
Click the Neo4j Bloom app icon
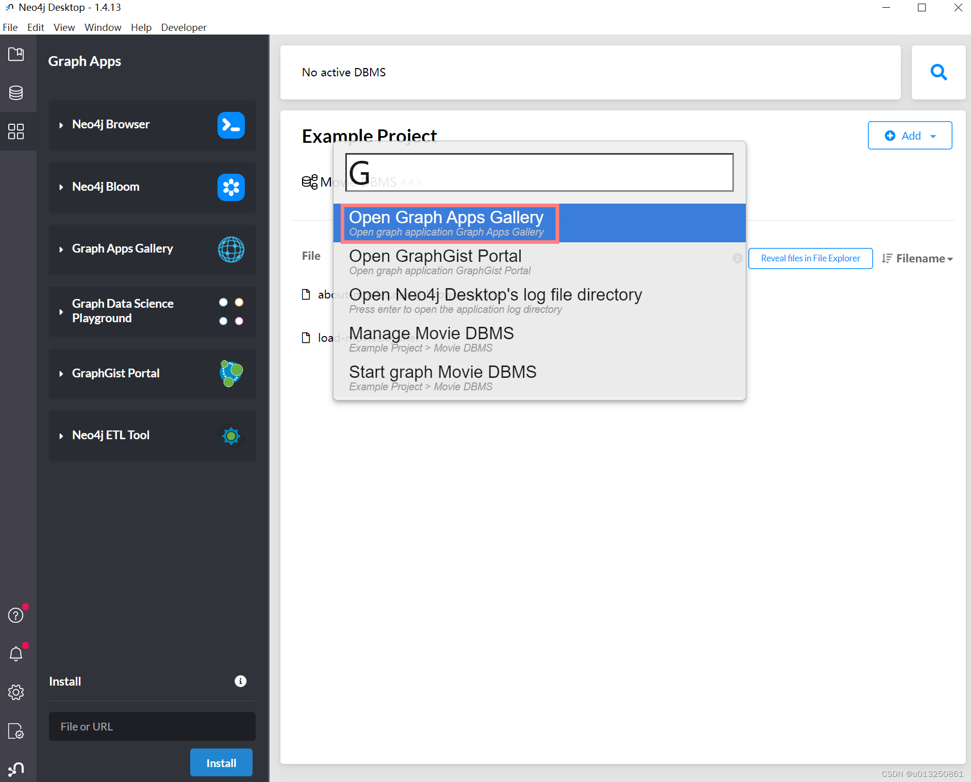pos(231,187)
